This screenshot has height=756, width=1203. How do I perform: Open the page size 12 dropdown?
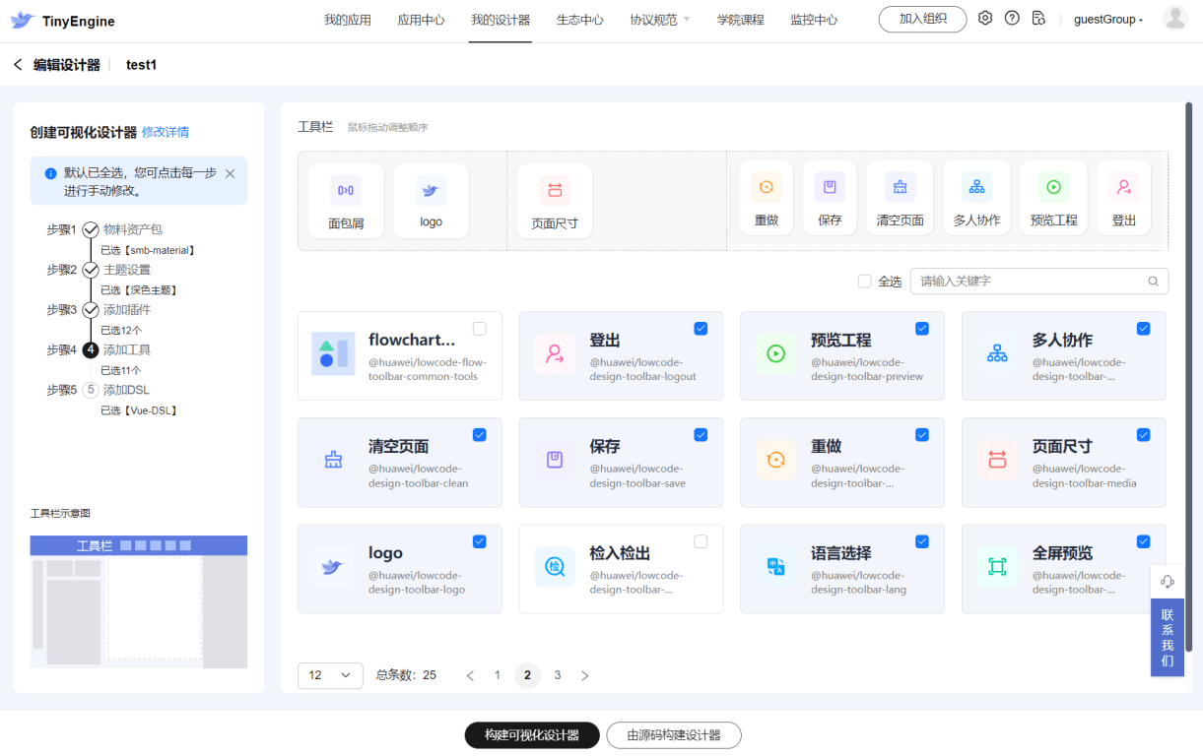point(329,675)
